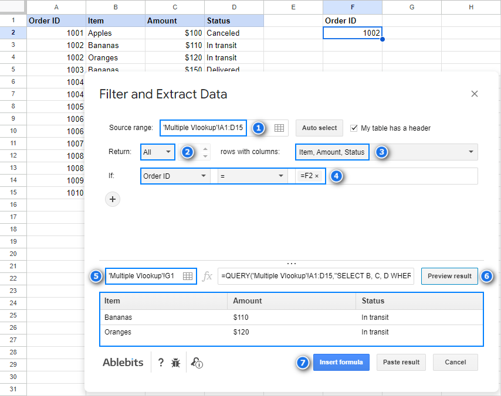Select row 16 header

click(13, 204)
